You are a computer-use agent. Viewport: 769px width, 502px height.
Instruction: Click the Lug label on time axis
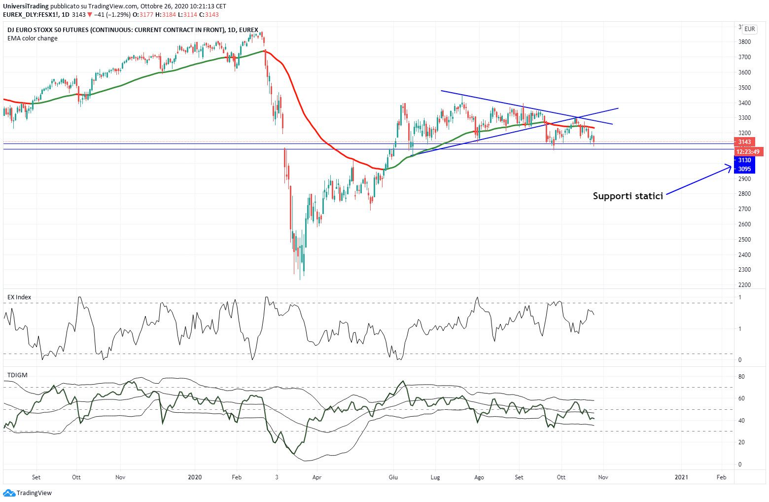click(435, 477)
